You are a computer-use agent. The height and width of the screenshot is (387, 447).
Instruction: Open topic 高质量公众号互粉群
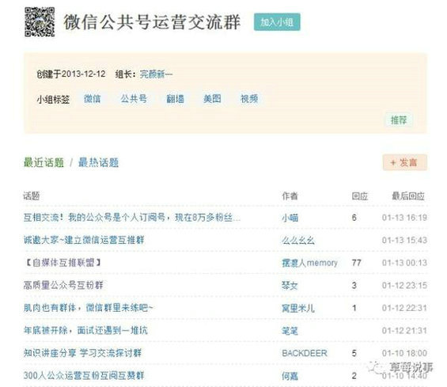63,285
